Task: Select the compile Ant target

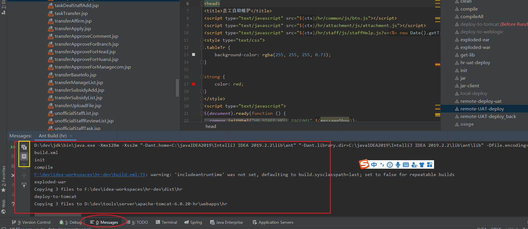Action: 469,9
